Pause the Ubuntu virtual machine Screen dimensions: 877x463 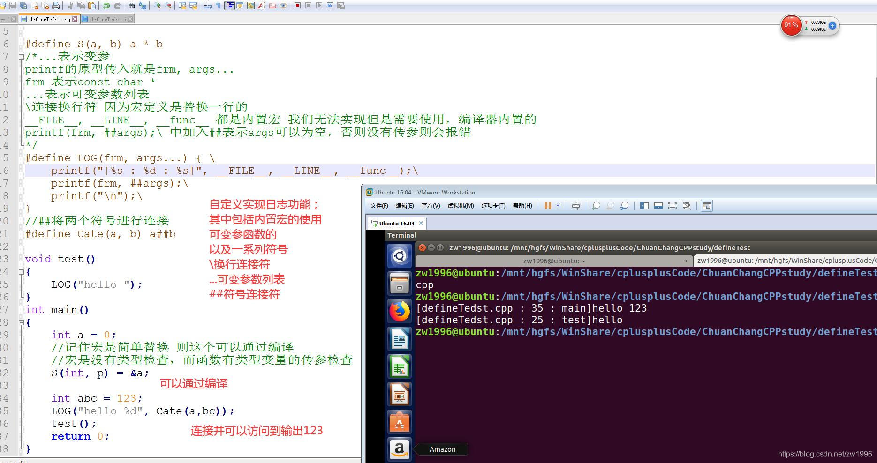tap(547, 206)
